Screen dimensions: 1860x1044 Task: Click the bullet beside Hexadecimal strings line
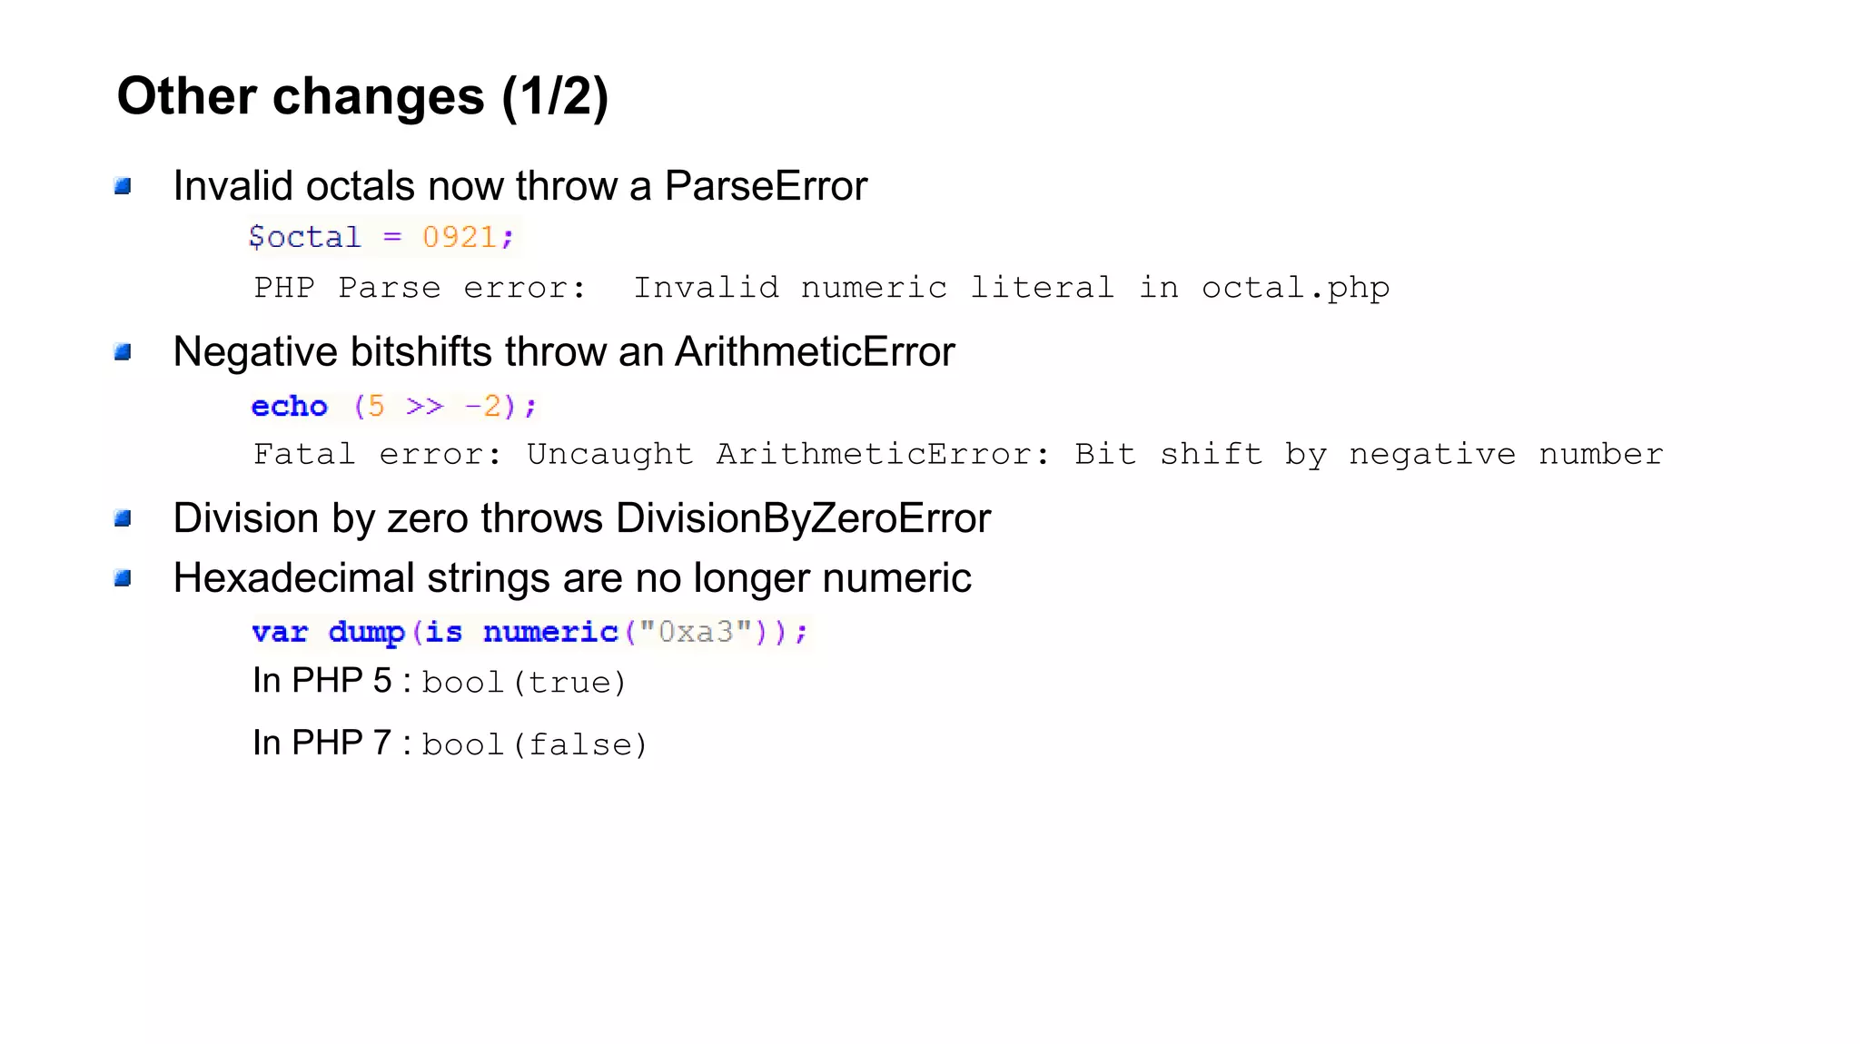[124, 578]
